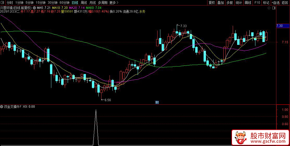Click the 流通29.8亿 float value

click(130, 12)
